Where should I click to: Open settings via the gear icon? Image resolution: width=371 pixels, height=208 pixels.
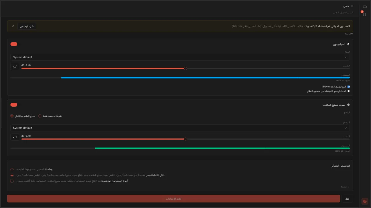coord(365,201)
